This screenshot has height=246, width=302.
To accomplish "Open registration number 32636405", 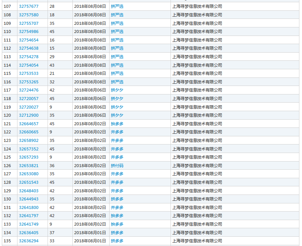I will pyautogui.click(x=29, y=233).
